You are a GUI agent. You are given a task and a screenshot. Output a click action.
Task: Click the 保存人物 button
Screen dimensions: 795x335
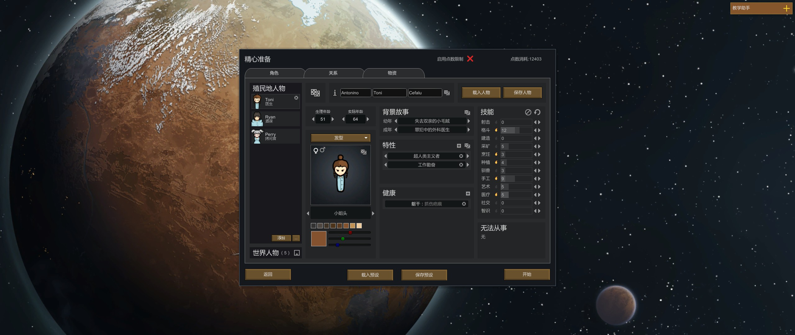pos(522,92)
